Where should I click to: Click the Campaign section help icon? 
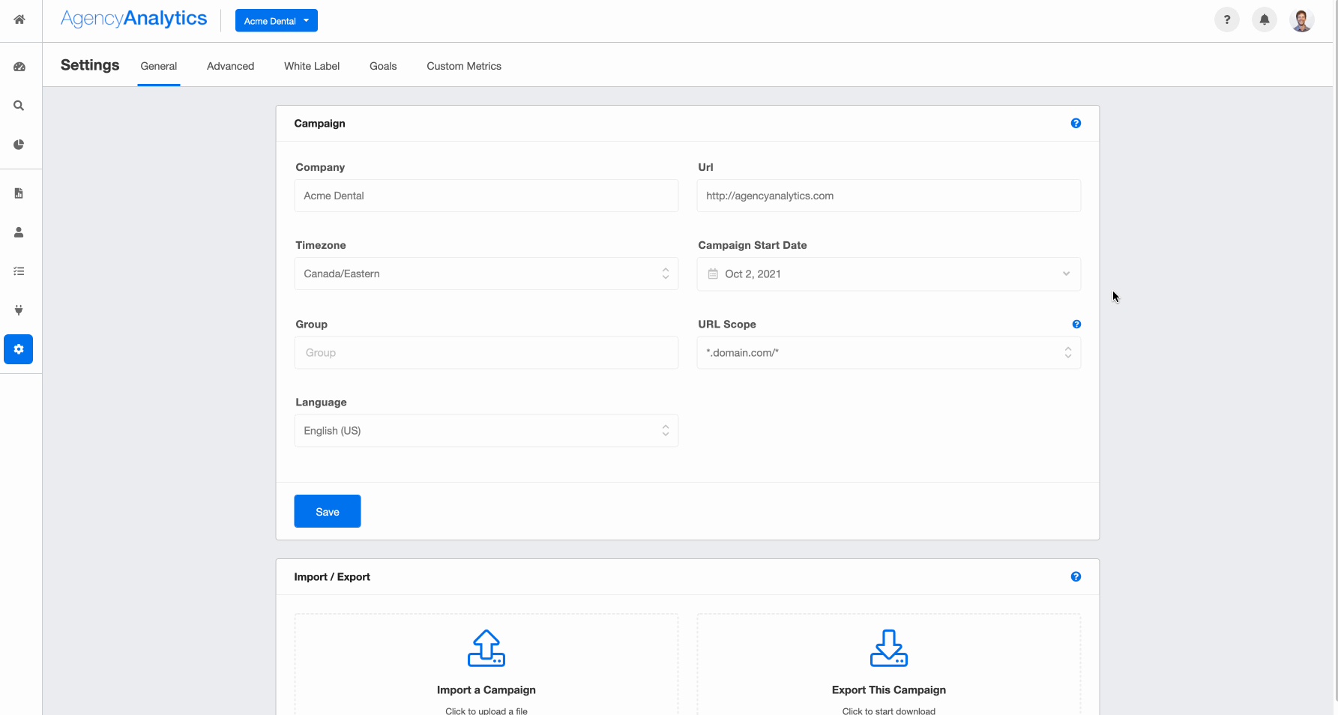[1076, 124]
